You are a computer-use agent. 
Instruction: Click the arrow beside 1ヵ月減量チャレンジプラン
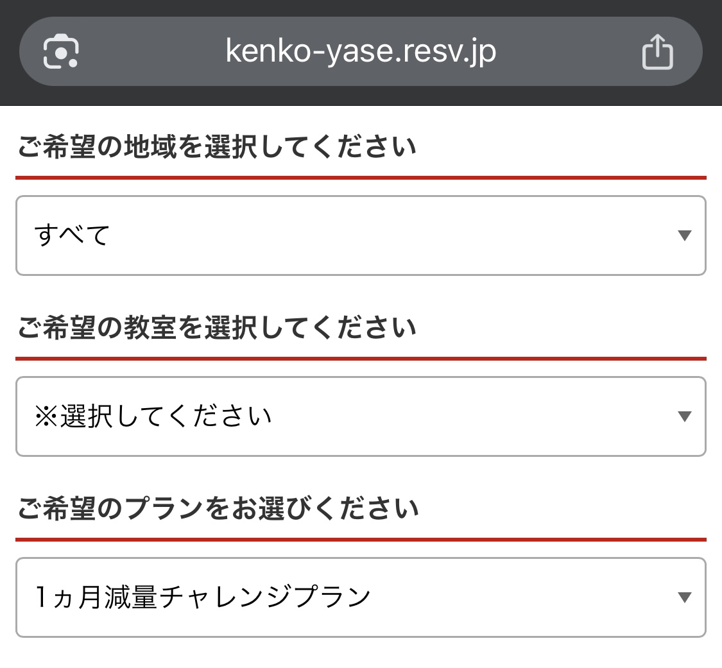pyautogui.click(x=685, y=597)
